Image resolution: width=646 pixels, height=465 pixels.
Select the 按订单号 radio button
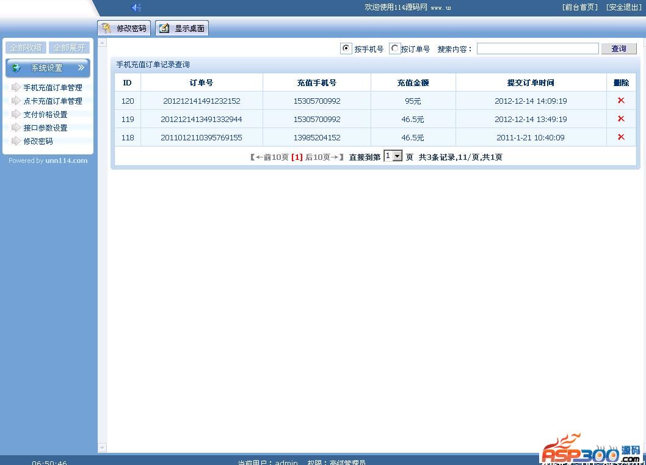point(394,48)
